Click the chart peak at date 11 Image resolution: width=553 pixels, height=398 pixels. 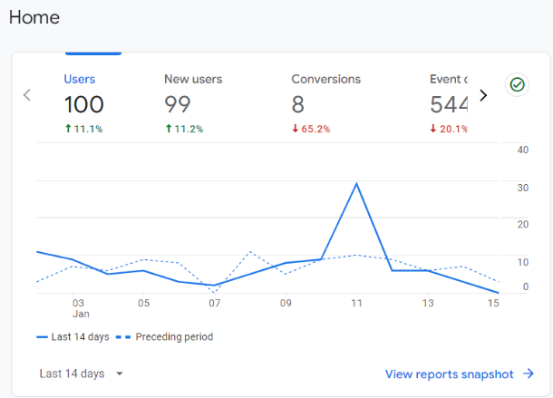[x=357, y=184]
